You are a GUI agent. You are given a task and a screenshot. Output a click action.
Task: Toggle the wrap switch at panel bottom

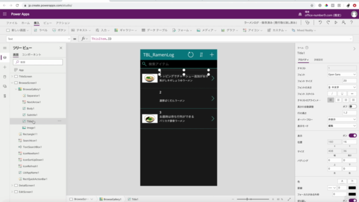353,201
